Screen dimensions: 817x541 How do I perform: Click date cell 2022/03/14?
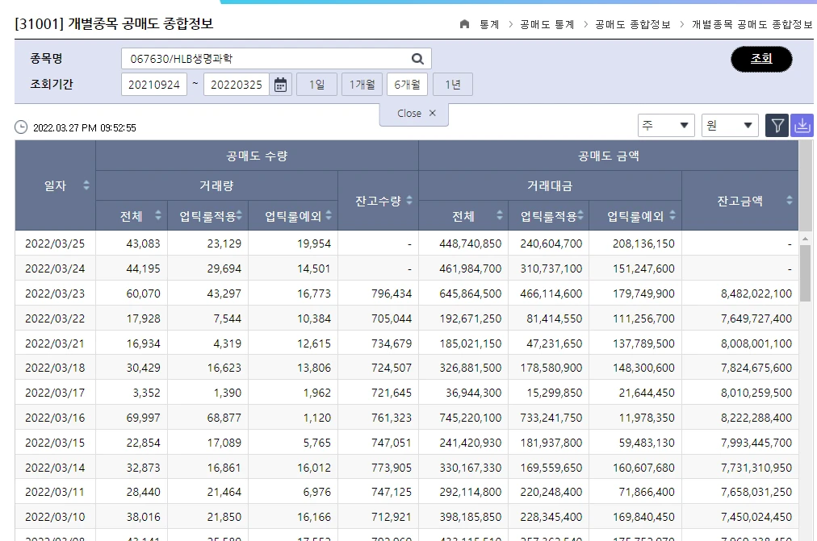(x=55, y=468)
